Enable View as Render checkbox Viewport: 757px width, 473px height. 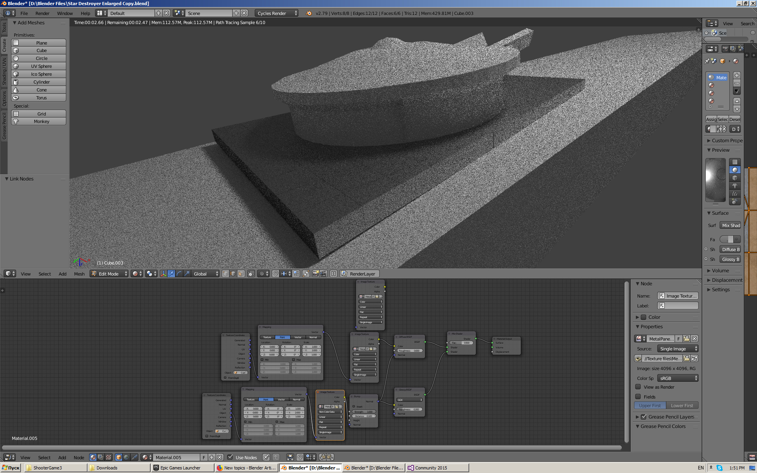[x=638, y=387]
